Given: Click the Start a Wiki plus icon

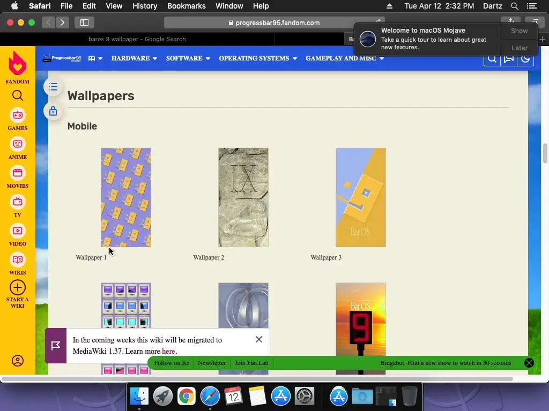Looking at the screenshot, I should coord(18,287).
